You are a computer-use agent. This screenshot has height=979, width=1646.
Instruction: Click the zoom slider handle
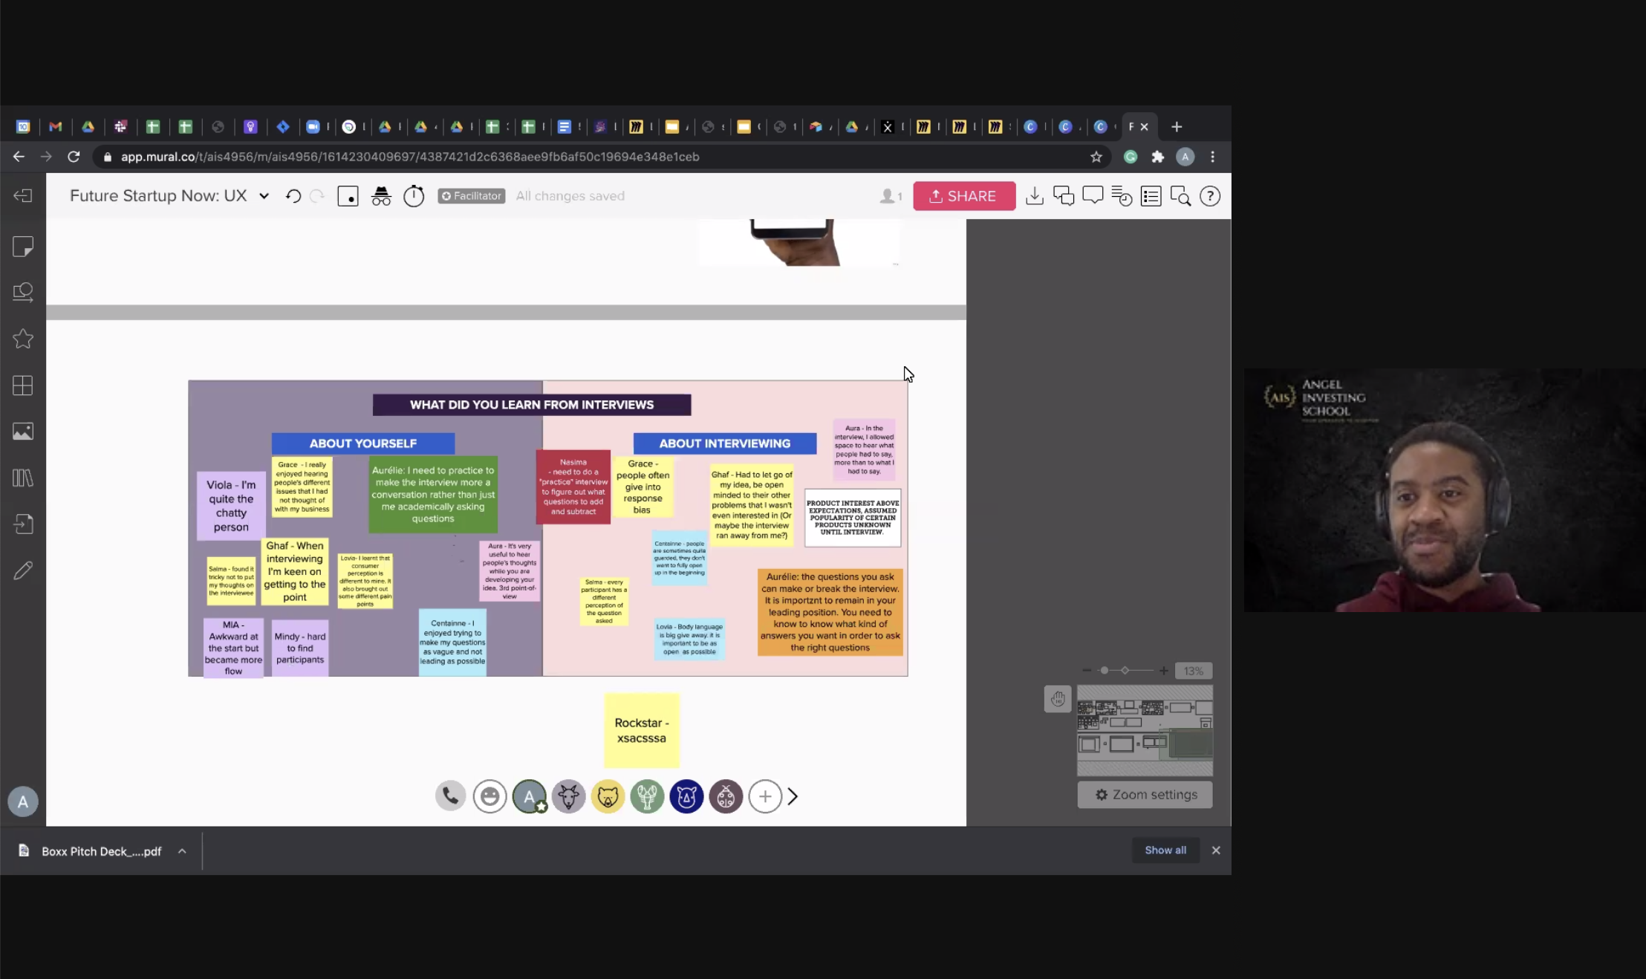tap(1105, 671)
